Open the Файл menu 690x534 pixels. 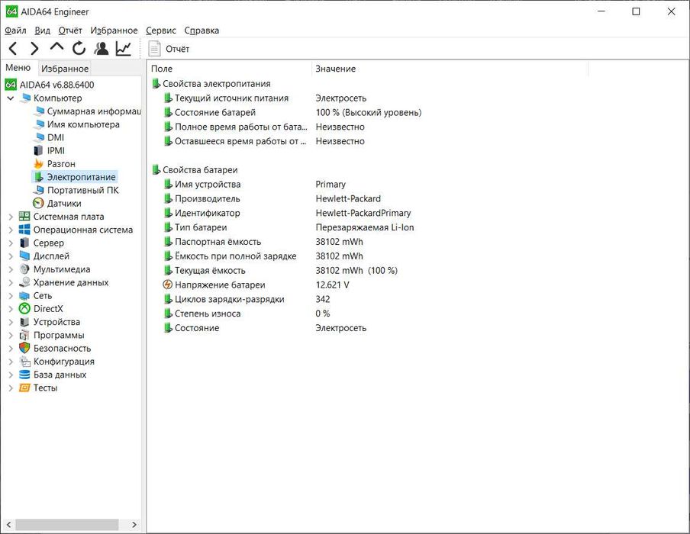15,31
